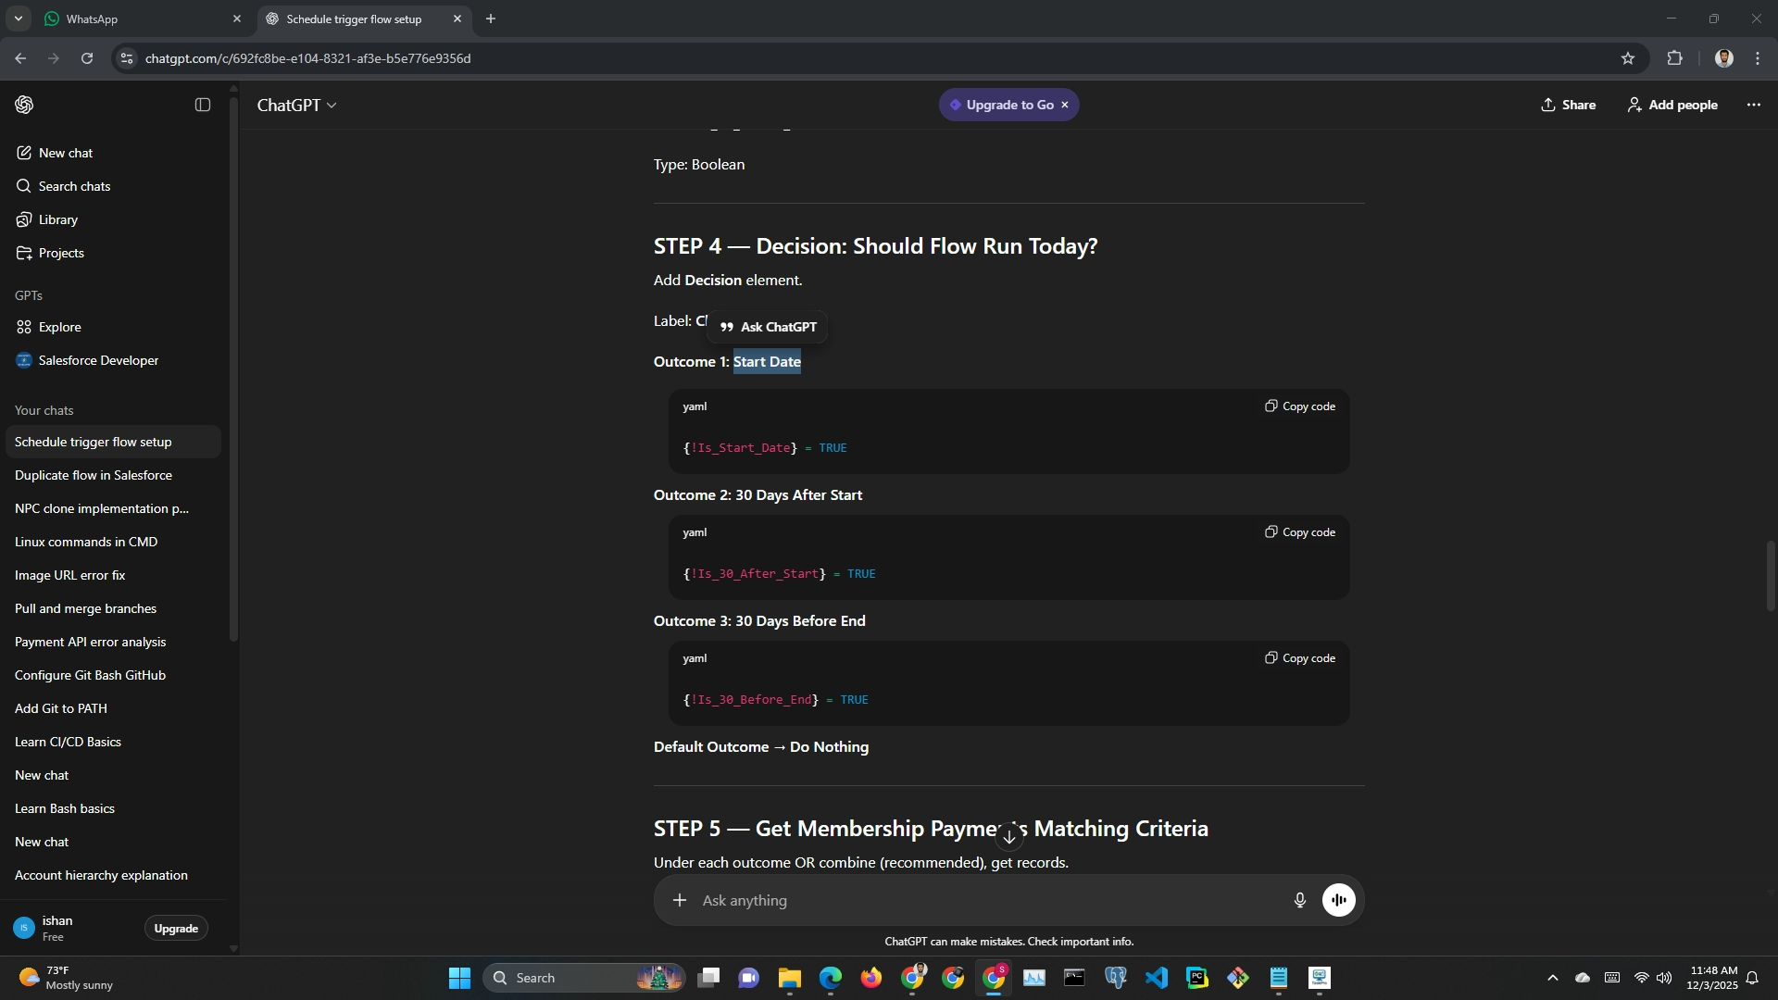Click the New chat pencil icon

coord(24,153)
